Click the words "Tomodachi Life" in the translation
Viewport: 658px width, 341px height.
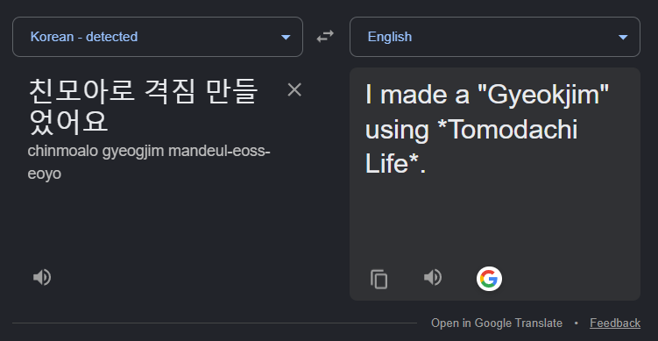point(471,146)
